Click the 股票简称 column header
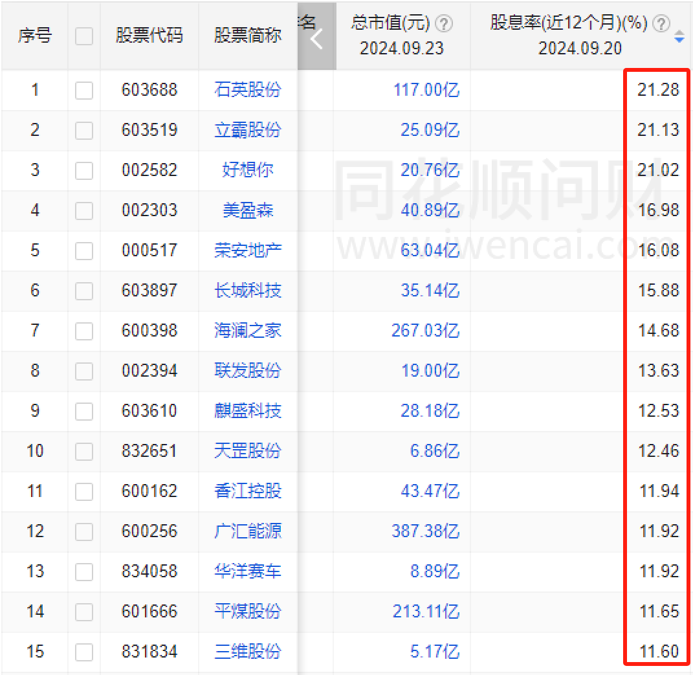The width and height of the screenshot is (693, 675). 248,36
